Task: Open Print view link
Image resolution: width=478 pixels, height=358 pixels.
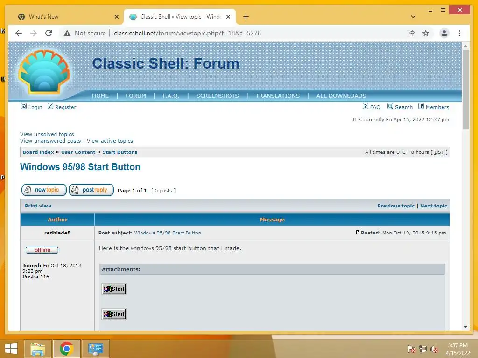Action: pyautogui.click(x=38, y=206)
